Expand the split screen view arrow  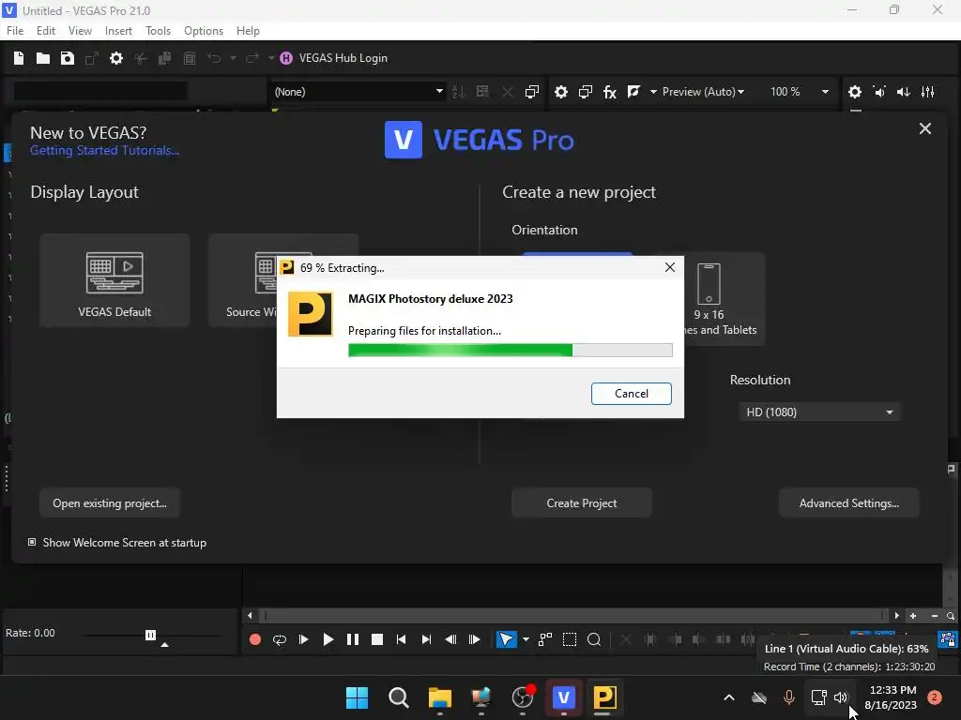[x=653, y=92]
